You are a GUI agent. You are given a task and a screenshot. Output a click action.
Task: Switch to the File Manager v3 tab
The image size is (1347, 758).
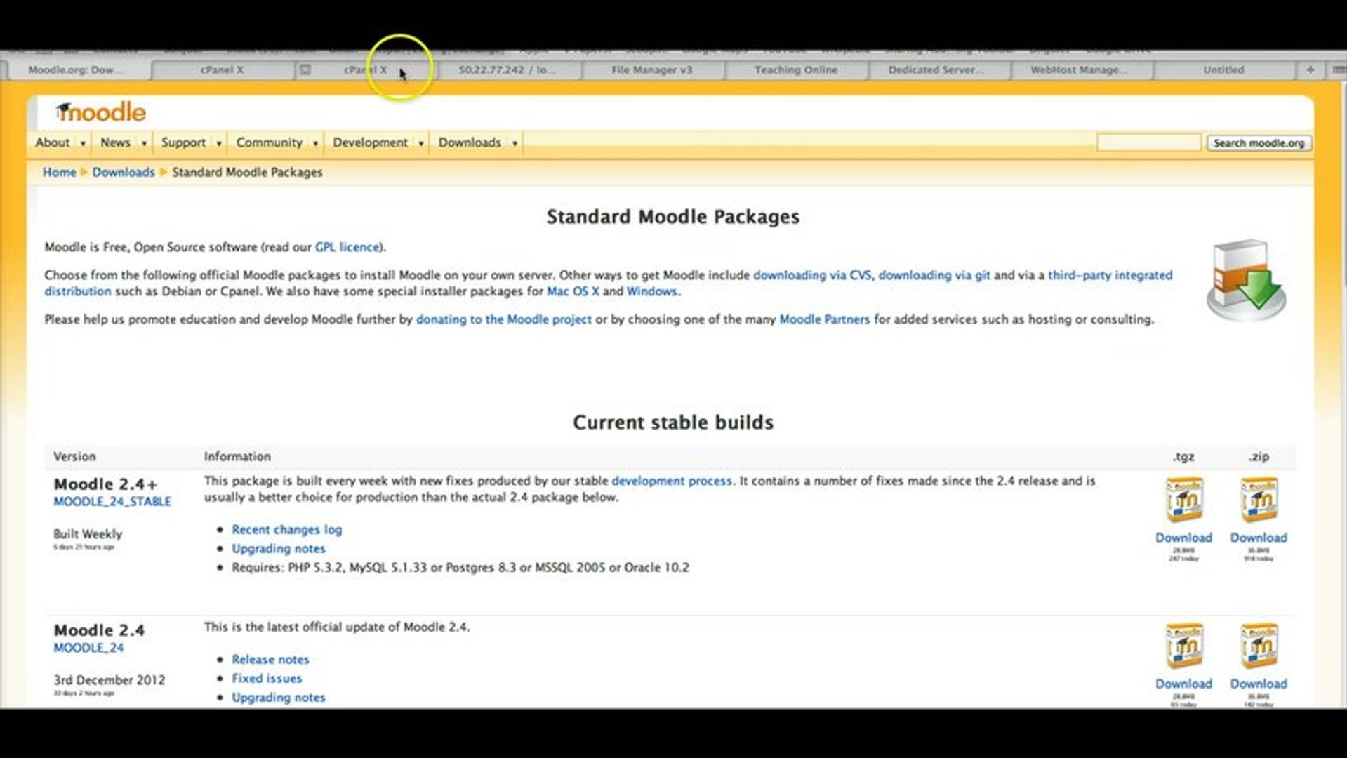(x=651, y=69)
